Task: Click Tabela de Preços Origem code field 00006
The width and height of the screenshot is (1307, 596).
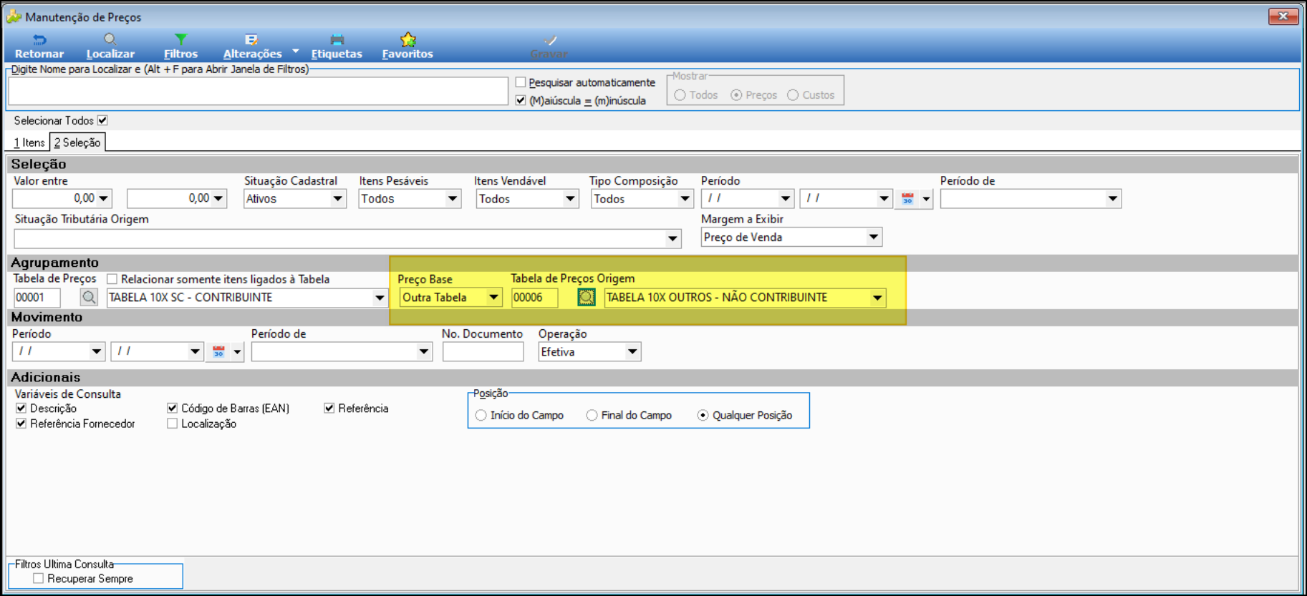Action: [x=534, y=297]
